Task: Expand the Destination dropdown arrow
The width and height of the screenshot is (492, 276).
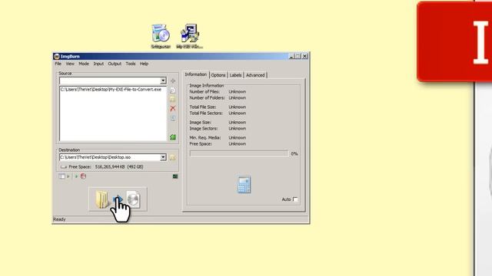Action: (x=163, y=157)
